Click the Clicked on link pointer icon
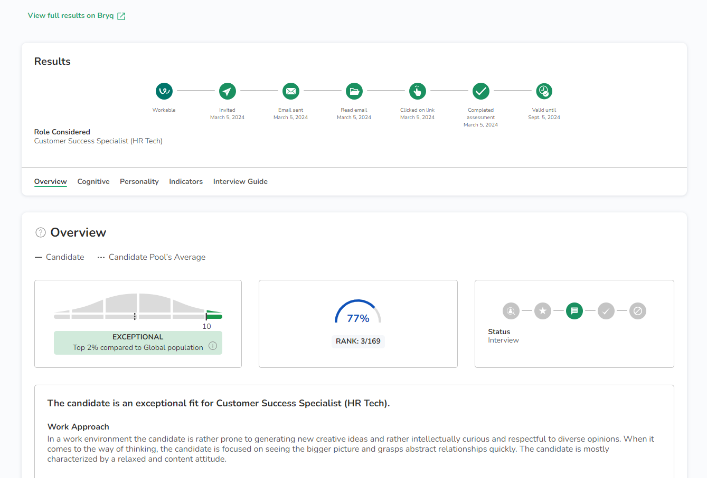 [418, 91]
